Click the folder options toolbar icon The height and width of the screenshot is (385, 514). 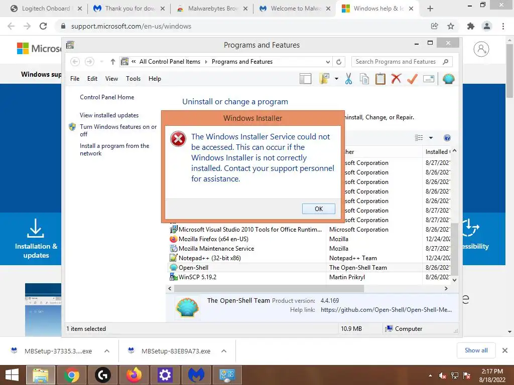coord(324,79)
